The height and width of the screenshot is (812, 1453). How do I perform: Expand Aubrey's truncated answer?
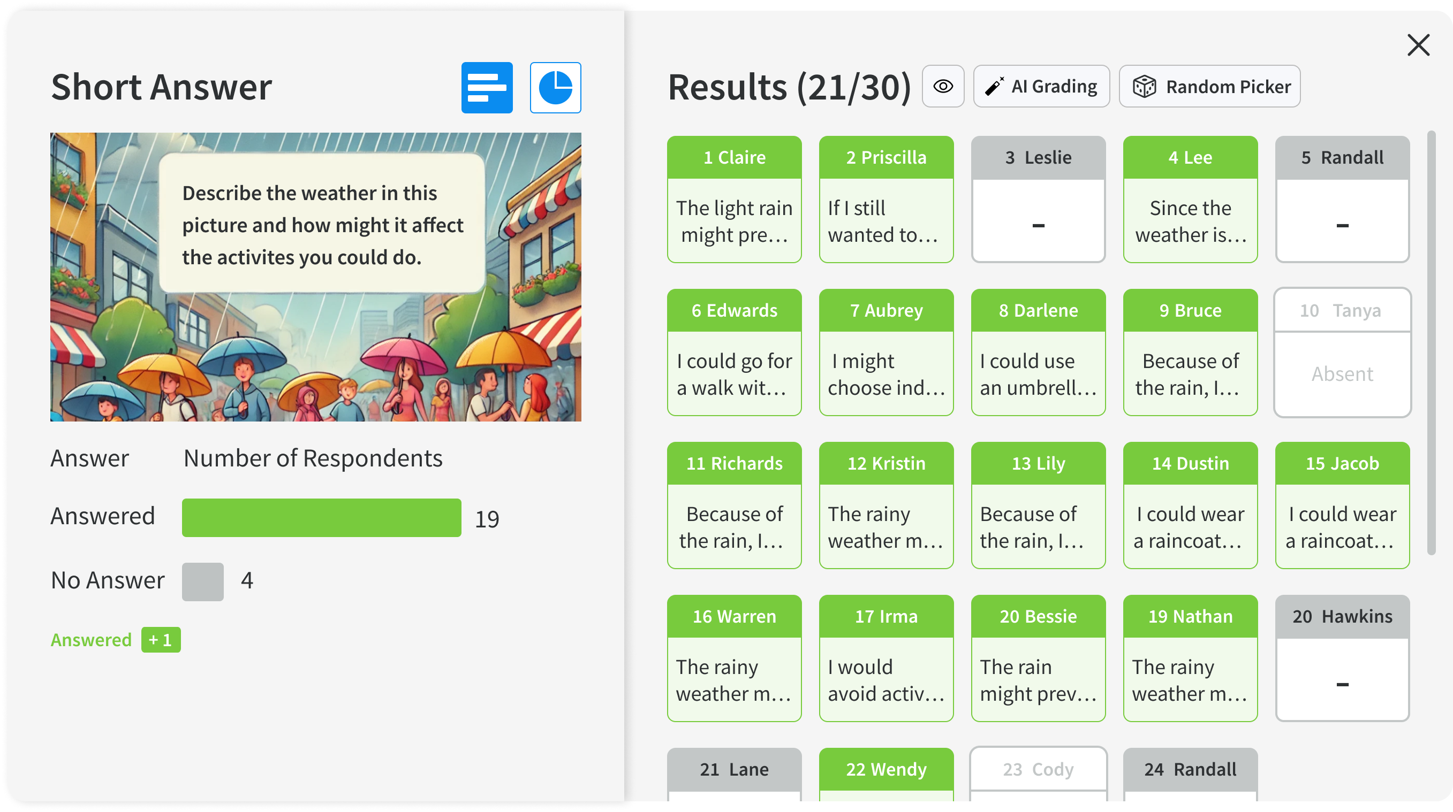point(886,373)
